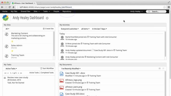Open I've Recently Modified filter dropdown
171x96 pixels.
coord(71,69)
